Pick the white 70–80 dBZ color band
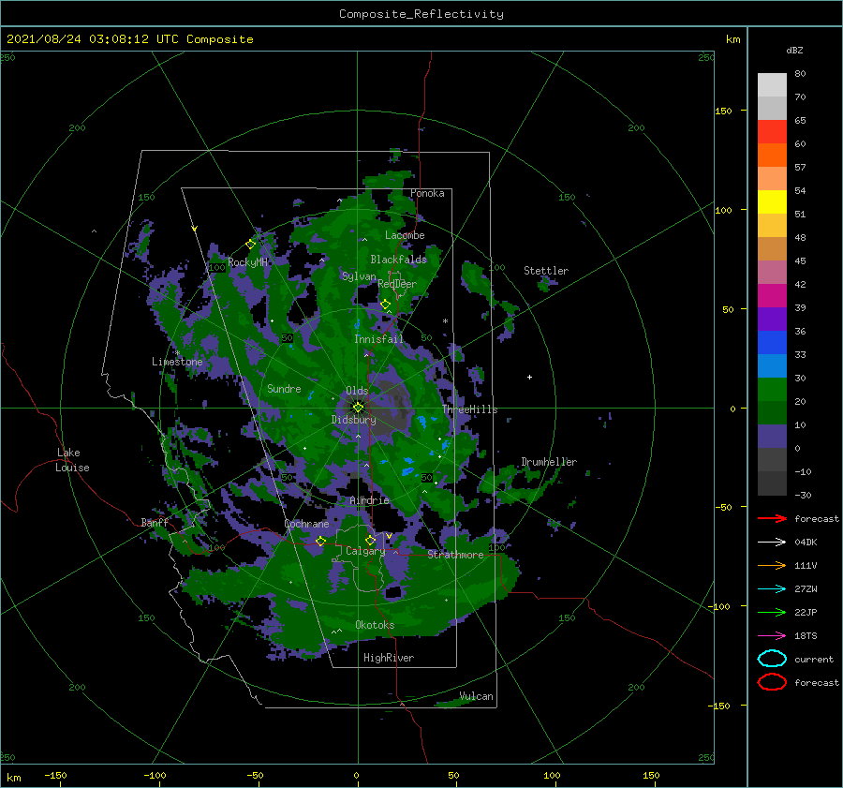 point(772,85)
